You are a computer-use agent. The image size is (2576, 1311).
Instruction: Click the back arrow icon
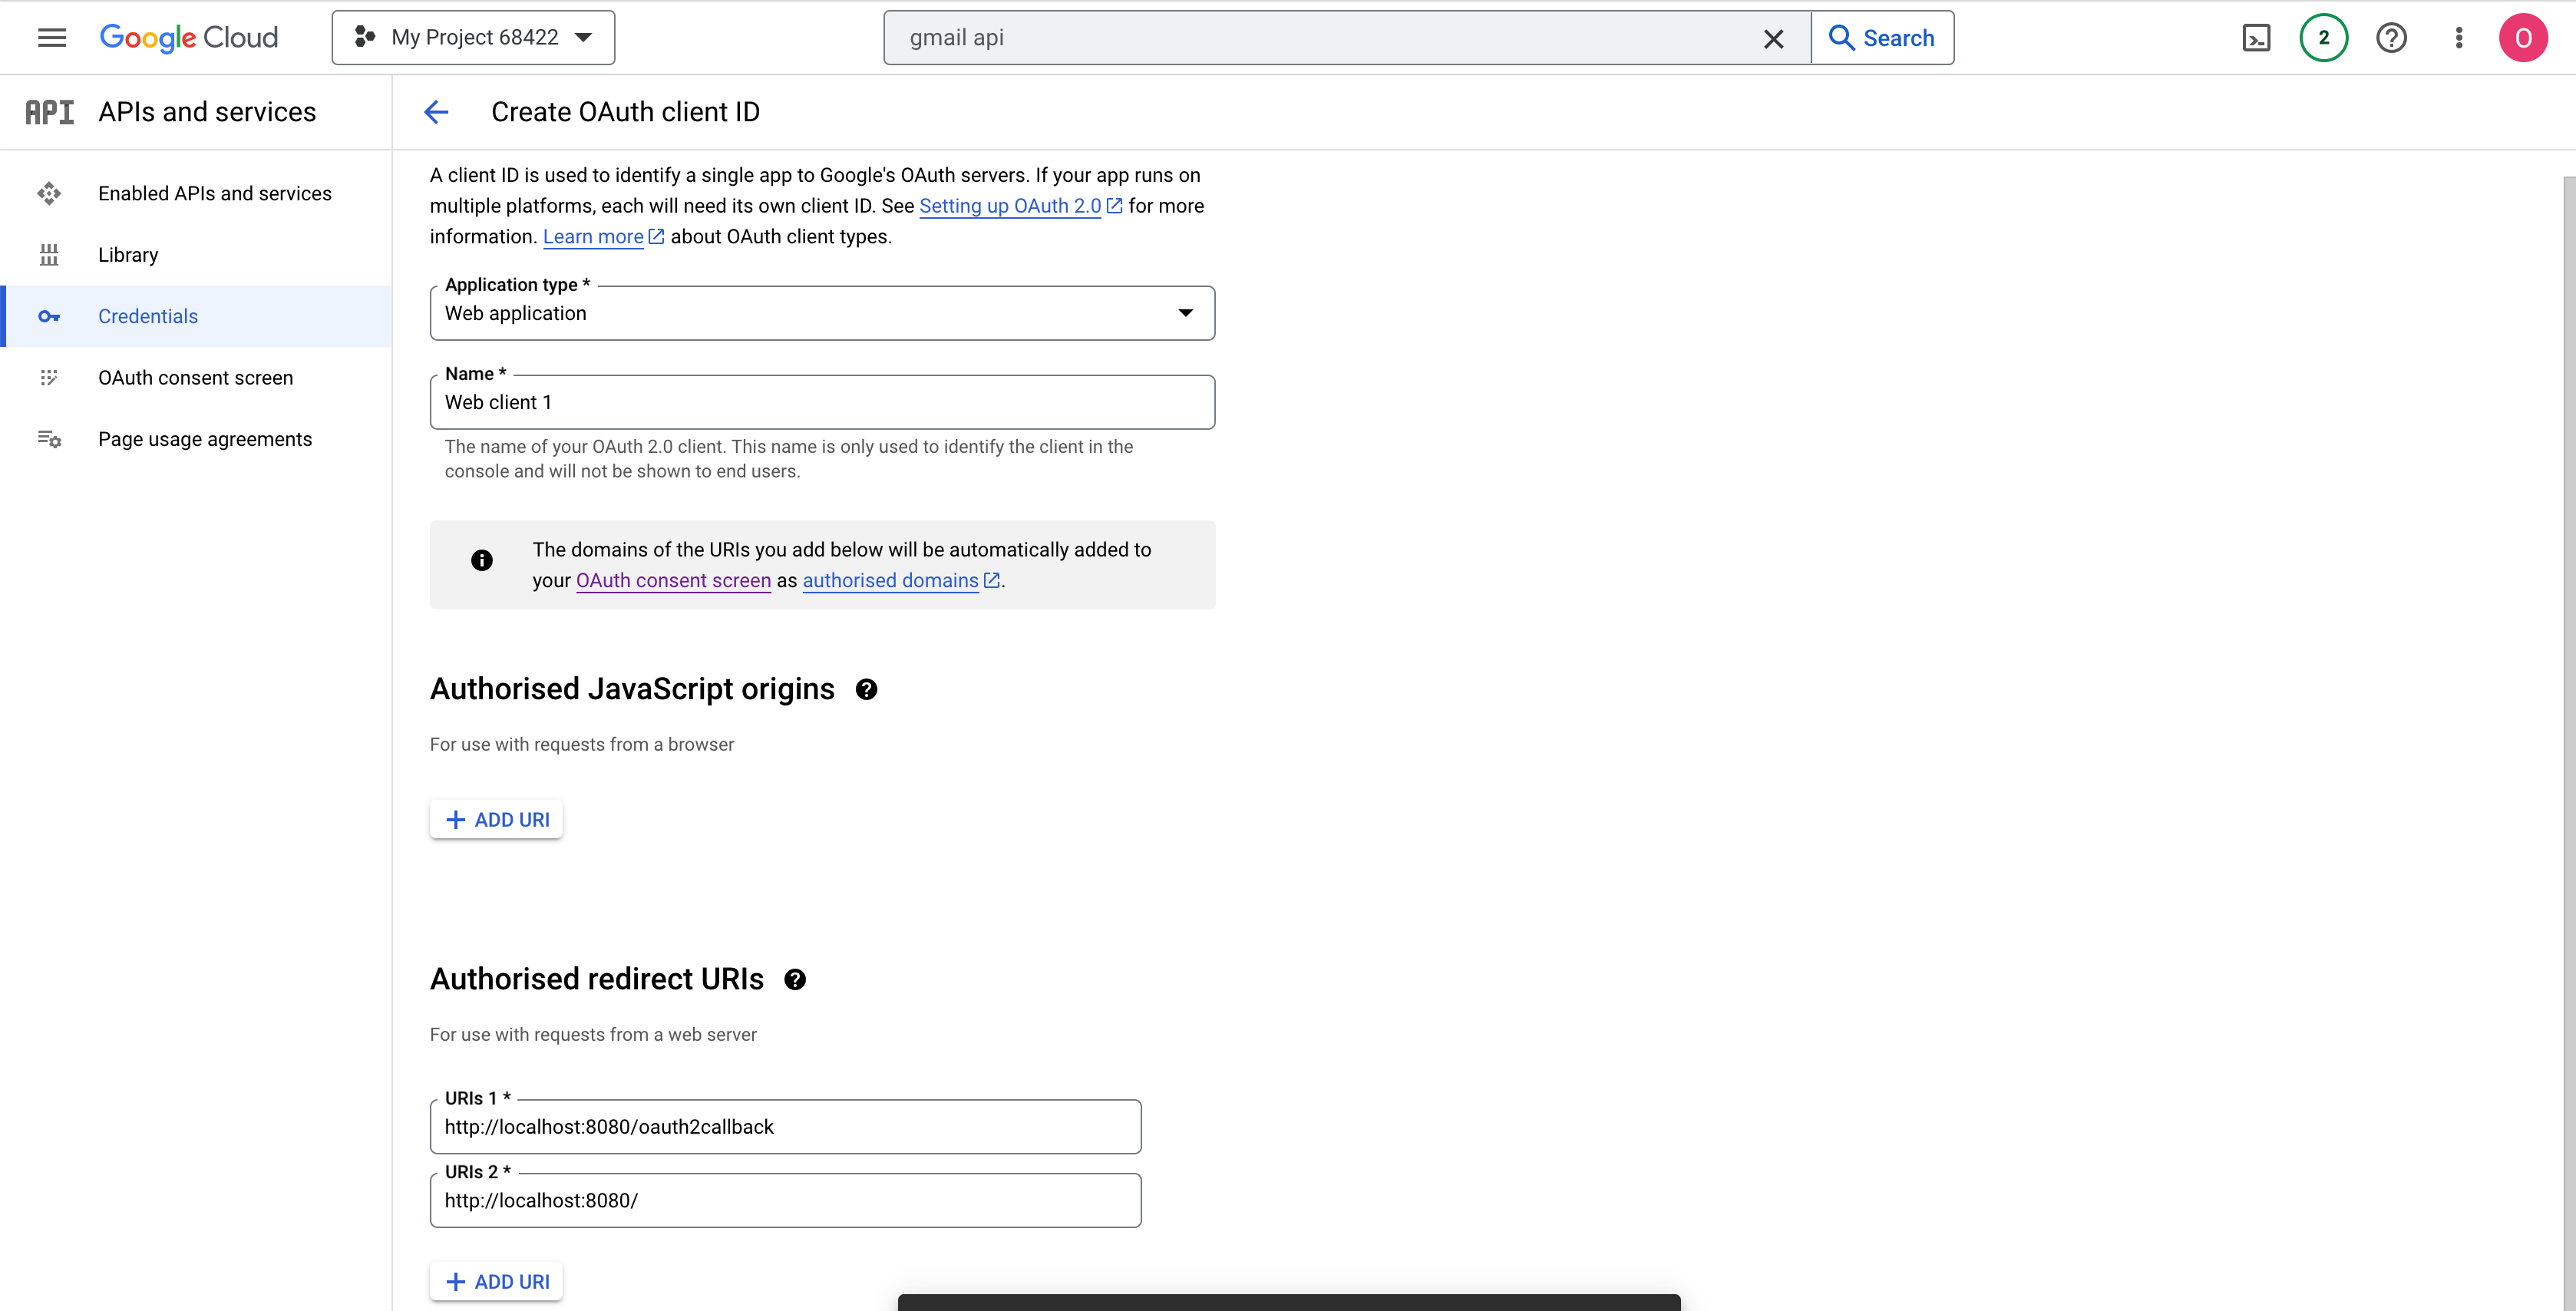(x=436, y=111)
